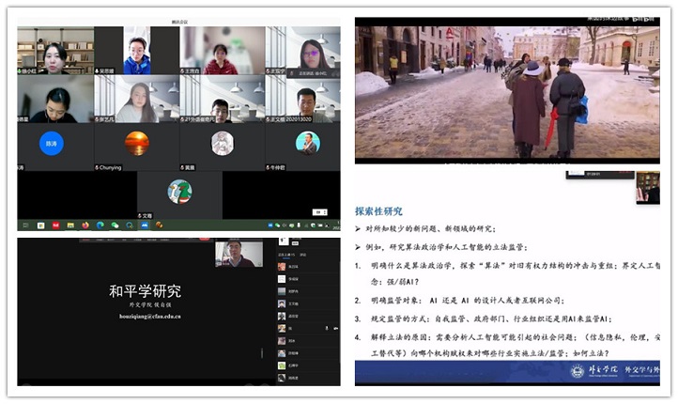Screen dimensions: 678x404
Task: Open the member list tab in sidebar
Action: pyautogui.click(x=285, y=254)
